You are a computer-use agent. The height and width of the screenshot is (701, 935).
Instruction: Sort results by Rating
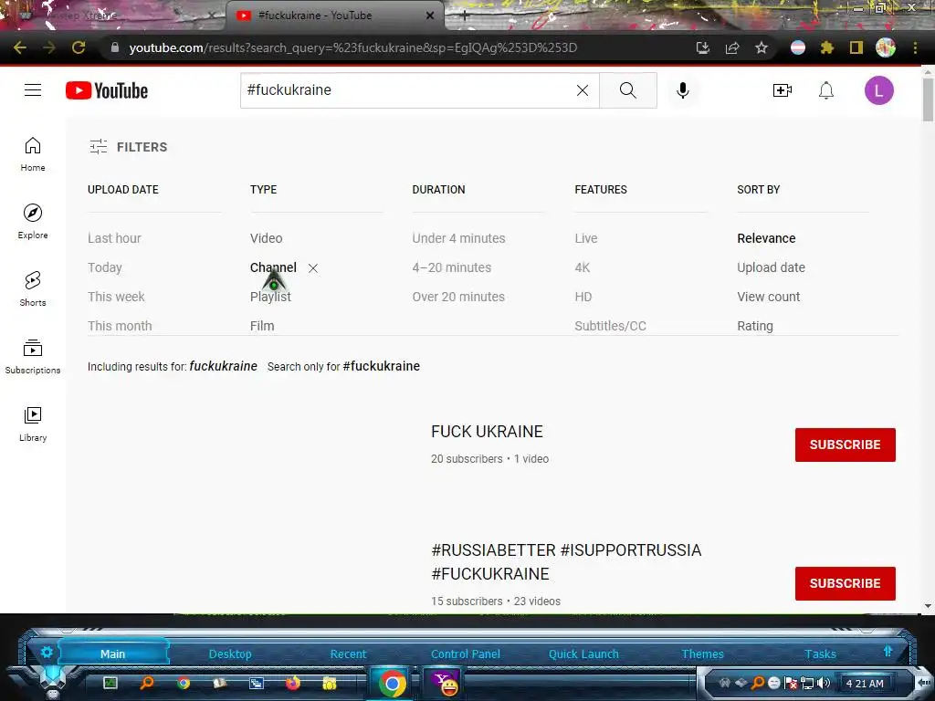click(x=755, y=326)
